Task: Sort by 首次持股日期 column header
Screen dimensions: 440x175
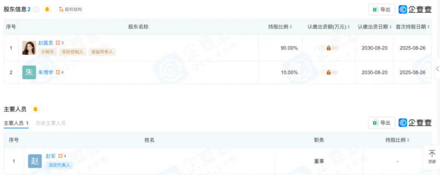Action: coord(413,27)
